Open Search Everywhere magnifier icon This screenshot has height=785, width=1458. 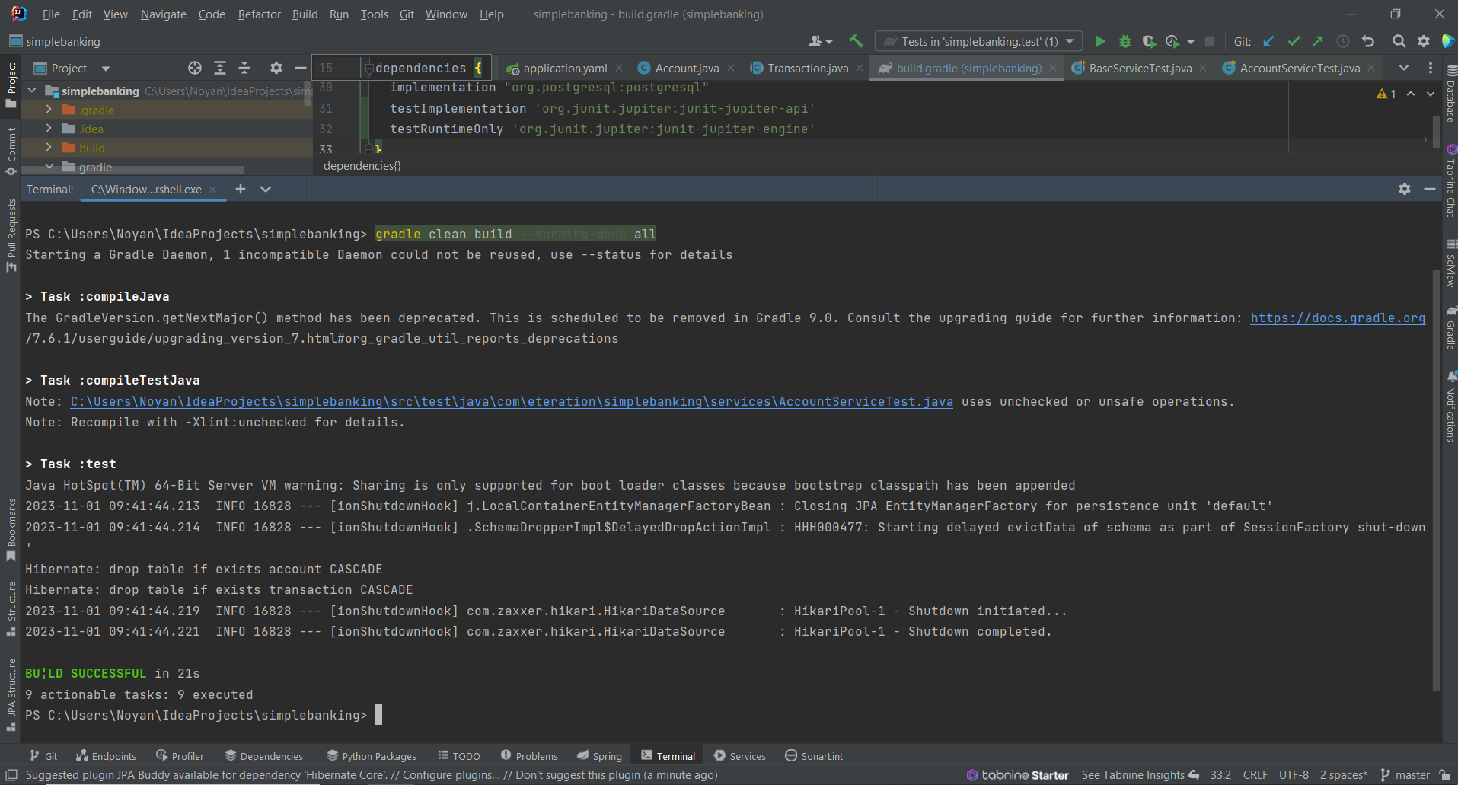(x=1399, y=42)
